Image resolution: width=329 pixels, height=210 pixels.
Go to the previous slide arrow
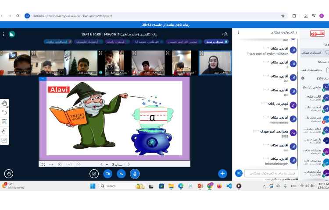tap(129, 164)
